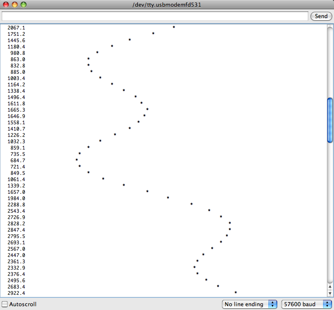Select the value 1338.4
The image size is (334, 310).
(16, 91)
